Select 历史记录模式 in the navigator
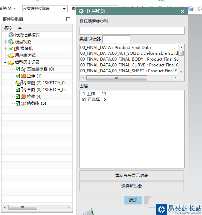 [27, 35]
